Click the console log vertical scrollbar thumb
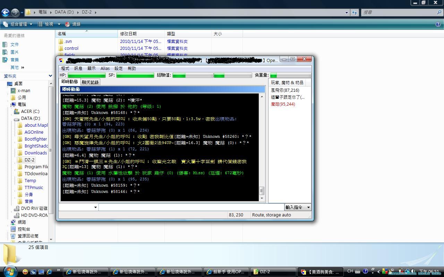The width and height of the screenshot is (444, 277). tap(262, 190)
